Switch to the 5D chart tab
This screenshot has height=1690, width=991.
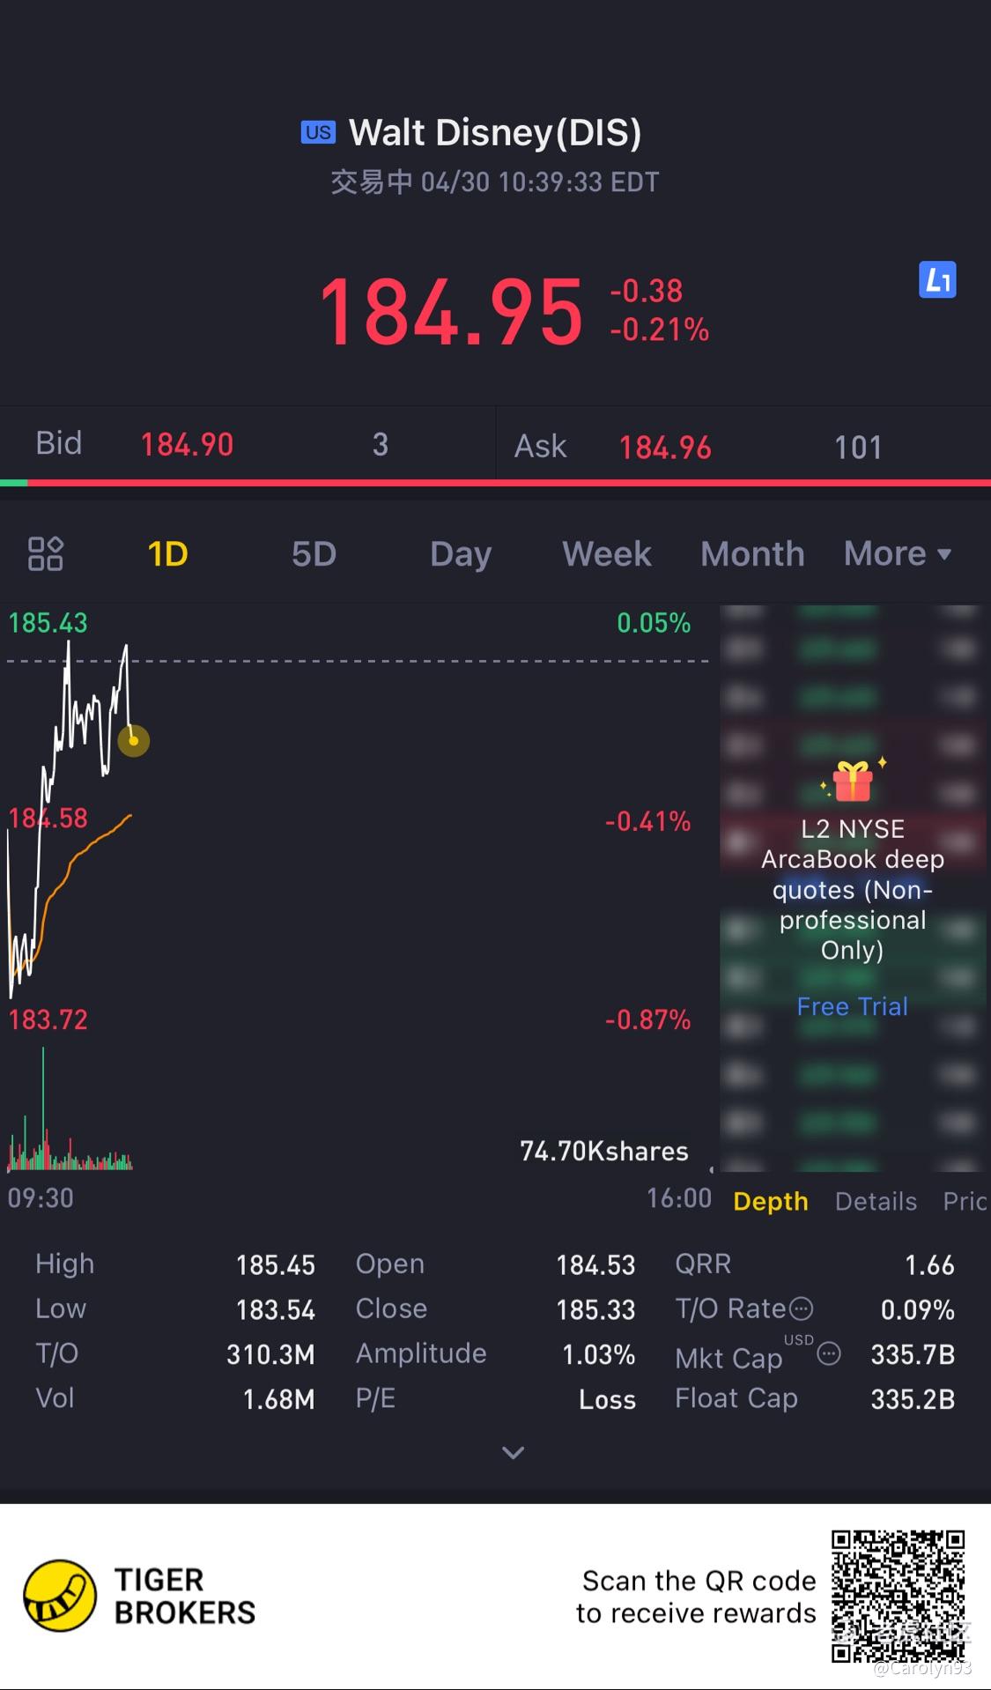(x=314, y=553)
